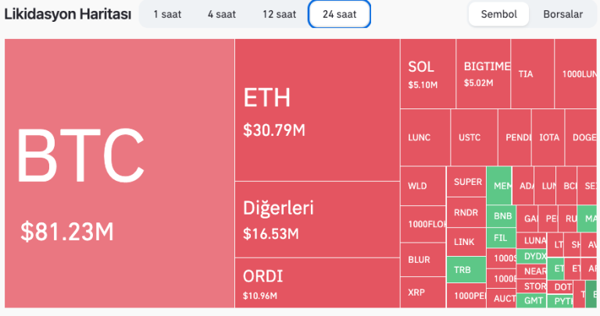Switch view to Borsalar

tap(562, 14)
